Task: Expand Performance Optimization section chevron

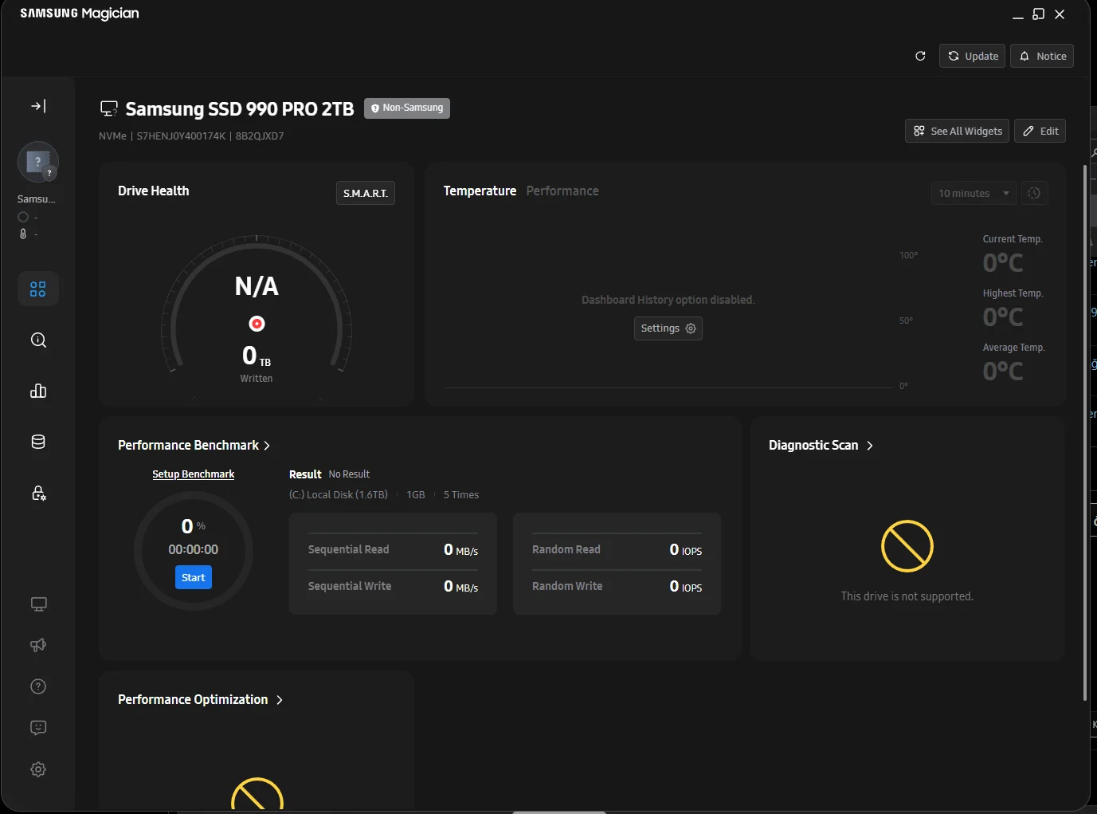Action: pyautogui.click(x=280, y=700)
